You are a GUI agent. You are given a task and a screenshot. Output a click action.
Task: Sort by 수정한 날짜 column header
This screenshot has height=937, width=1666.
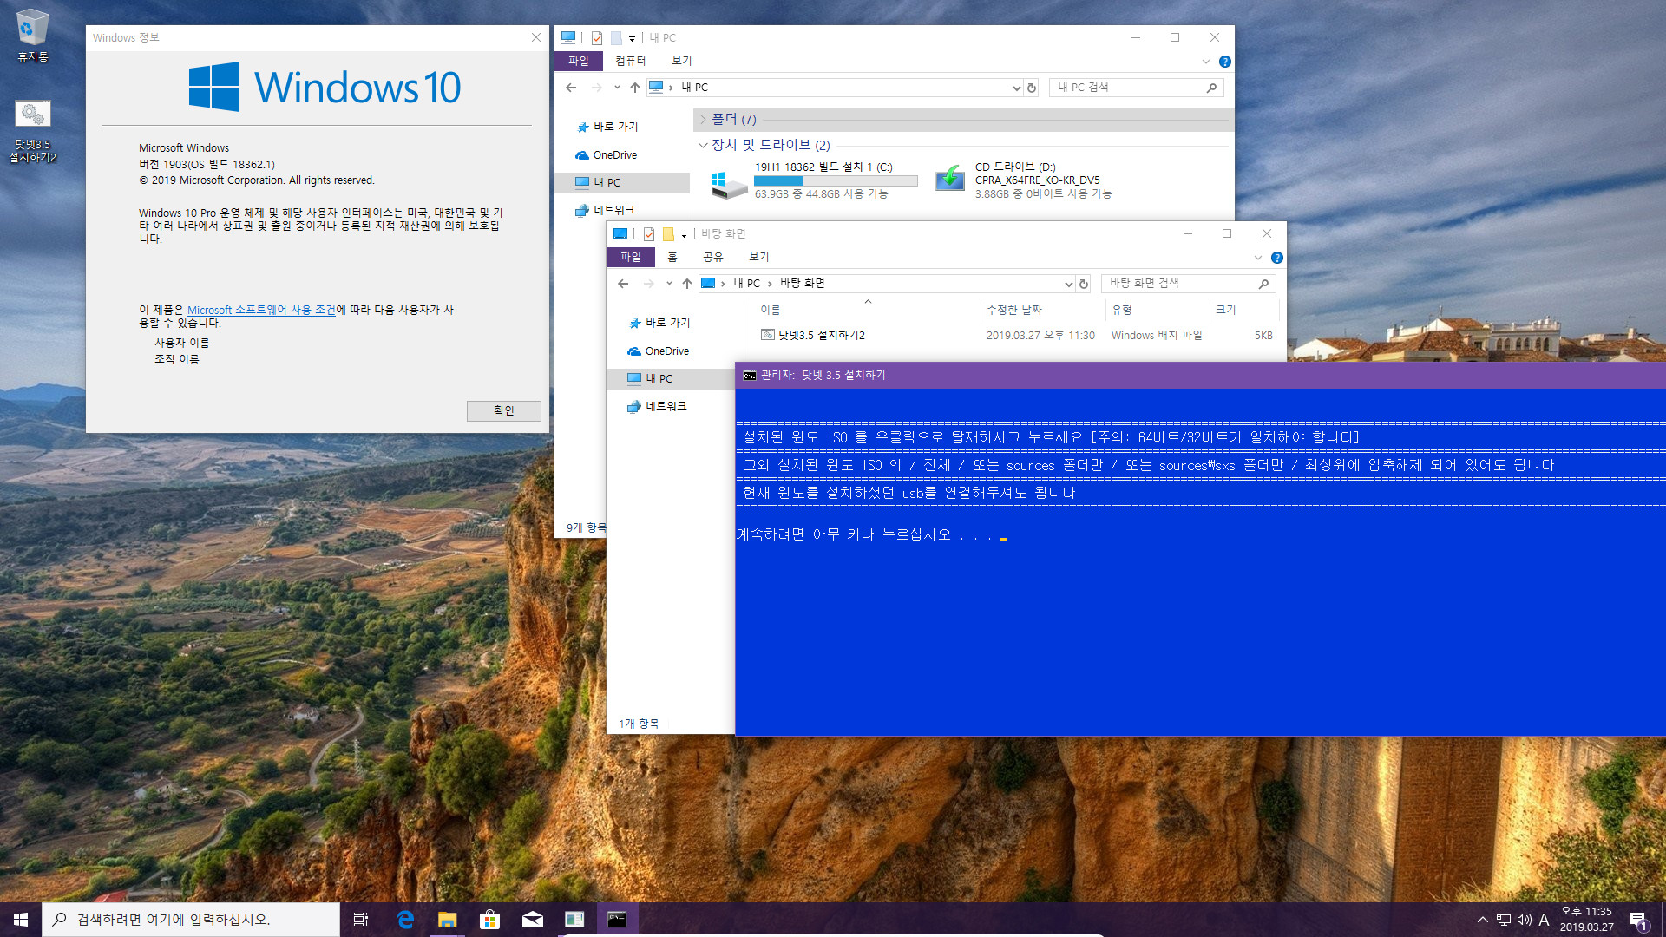1043,310
